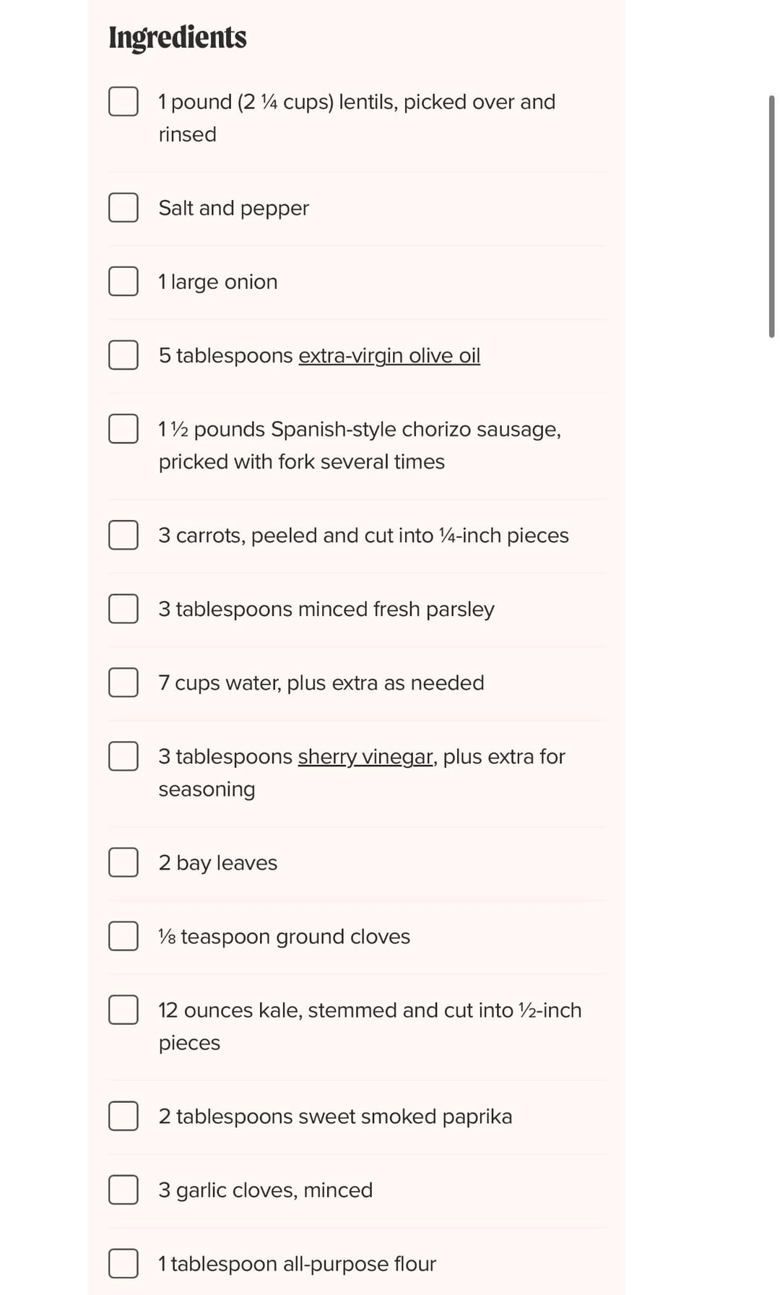
Task: Tick the 3 garlic cloves checkbox
Action: click(123, 1189)
